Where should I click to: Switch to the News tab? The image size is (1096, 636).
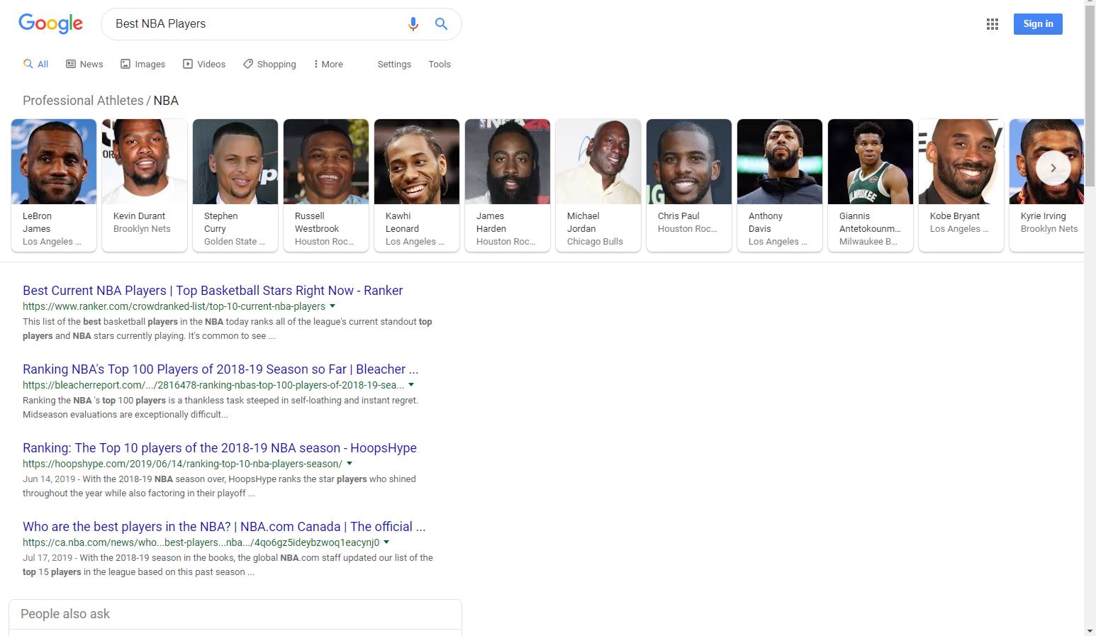84,64
